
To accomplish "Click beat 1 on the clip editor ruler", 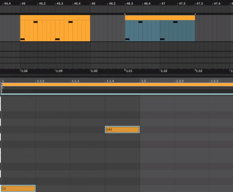I will (x=3, y=81).
